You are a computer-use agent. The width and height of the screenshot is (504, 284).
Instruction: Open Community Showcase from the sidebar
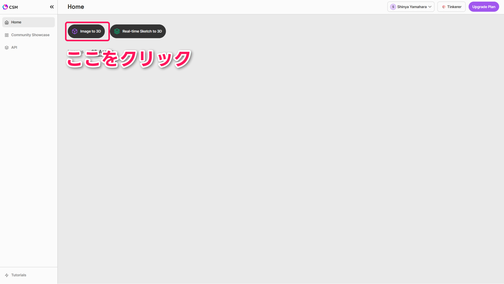[30, 35]
